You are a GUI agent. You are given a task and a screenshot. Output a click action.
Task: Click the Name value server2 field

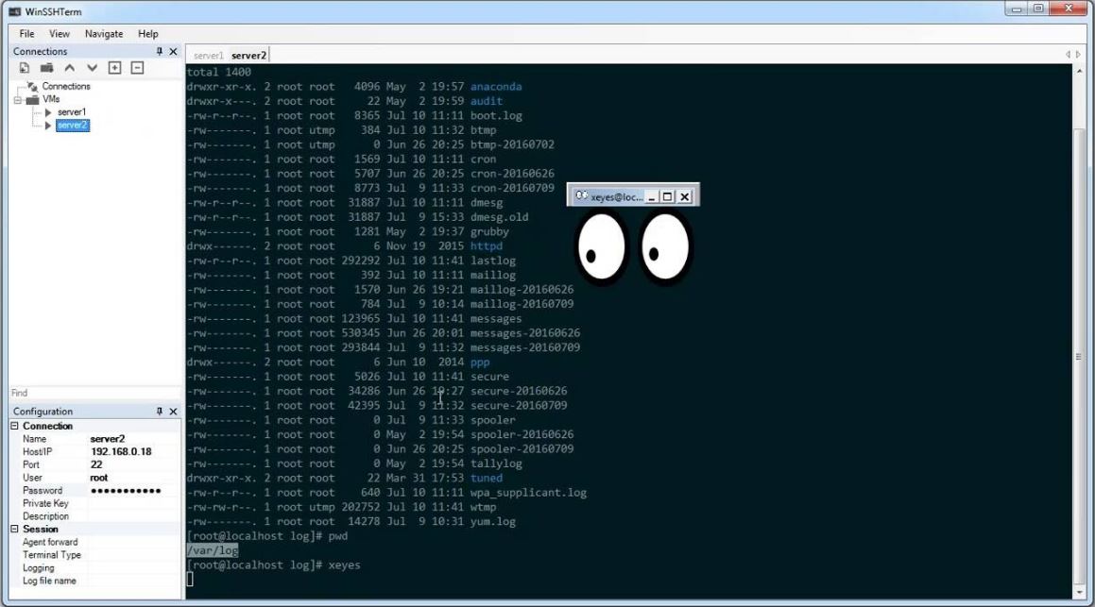[134, 439]
